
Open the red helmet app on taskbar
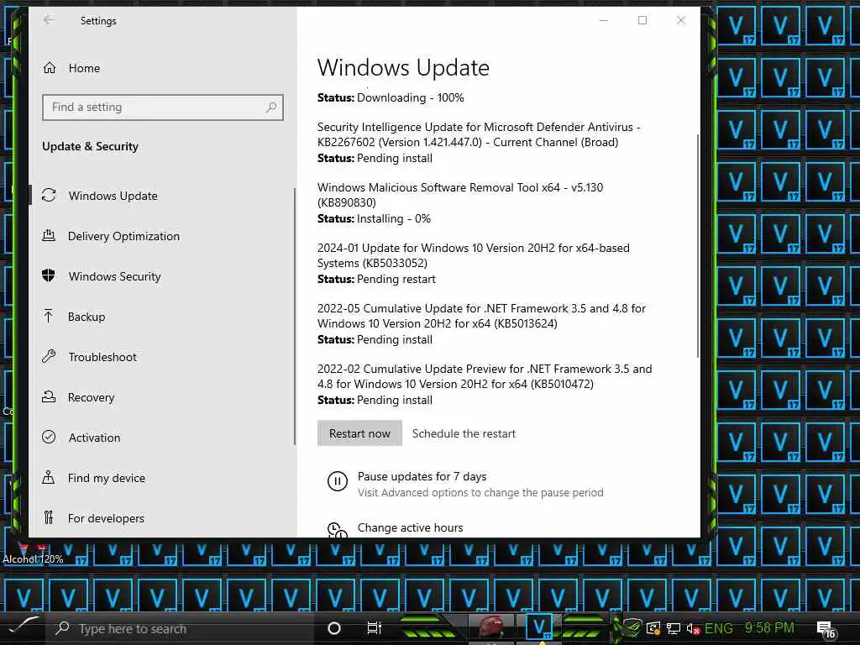pyautogui.click(x=491, y=628)
